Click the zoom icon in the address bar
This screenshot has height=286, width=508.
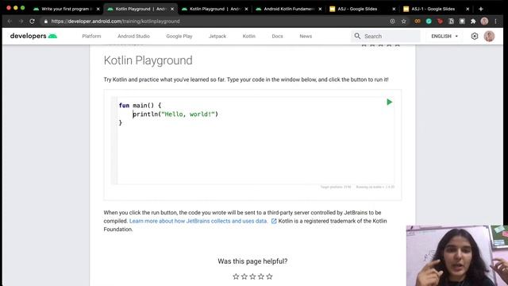(x=392, y=21)
